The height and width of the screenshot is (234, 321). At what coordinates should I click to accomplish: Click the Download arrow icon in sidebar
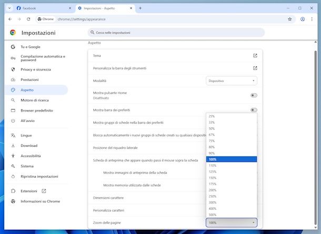[13, 146]
